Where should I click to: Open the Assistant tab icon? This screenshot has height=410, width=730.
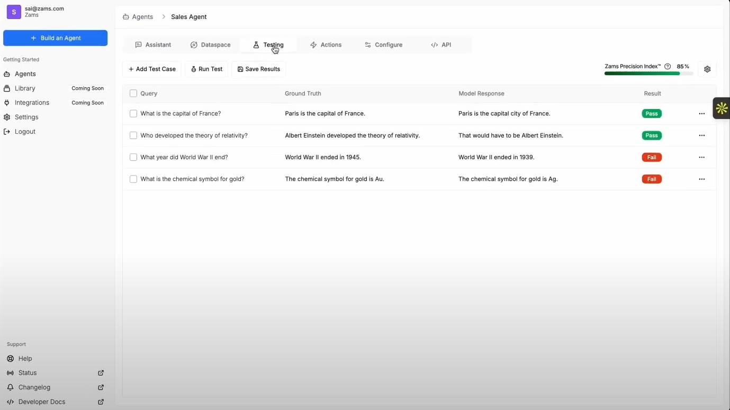click(x=138, y=45)
